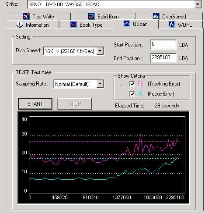205x214 pixels.
Task: Click the Start Position LBA field
Action: (163, 44)
